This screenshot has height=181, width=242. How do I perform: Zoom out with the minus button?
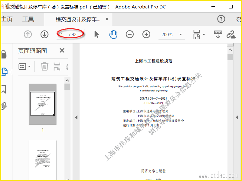130,34
